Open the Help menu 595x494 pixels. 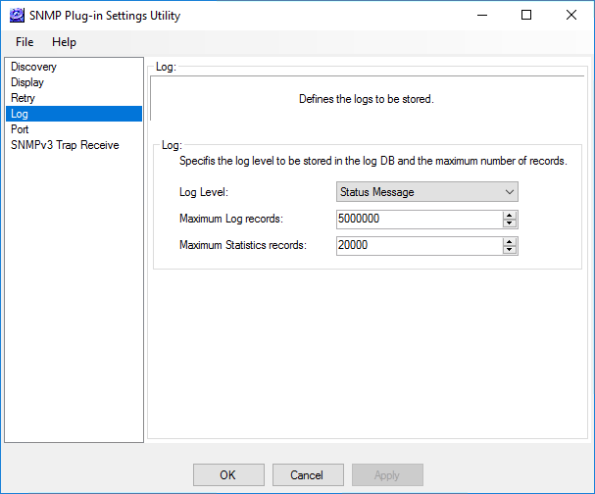pyautogui.click(x=64, y=42)
